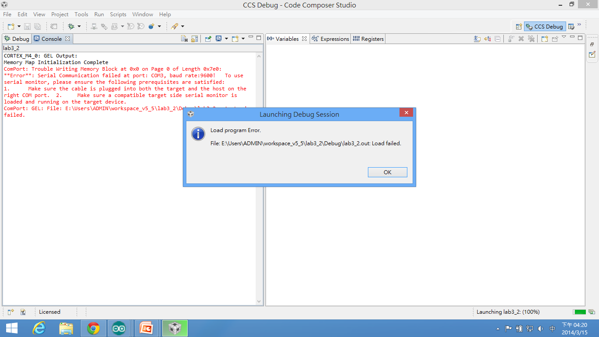The height and width of the screenshot is (337, 599).
Task: Open the Scripts menu
Action: 118,14
